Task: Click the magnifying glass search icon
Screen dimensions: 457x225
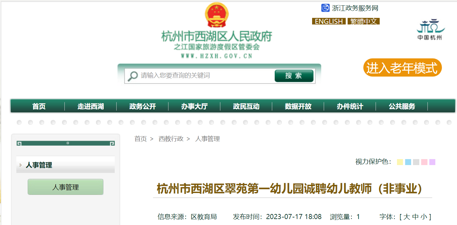Action: pyautogui.click(x=132, y=76)
